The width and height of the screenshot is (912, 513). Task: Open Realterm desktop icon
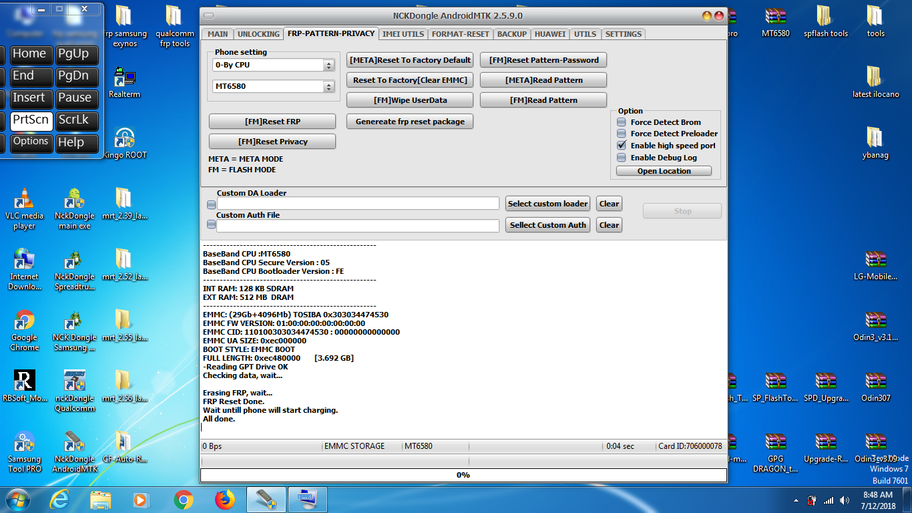tap(125, 83)
